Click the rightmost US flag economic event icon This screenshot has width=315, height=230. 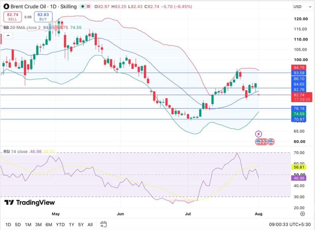click(x=271, y=142)
